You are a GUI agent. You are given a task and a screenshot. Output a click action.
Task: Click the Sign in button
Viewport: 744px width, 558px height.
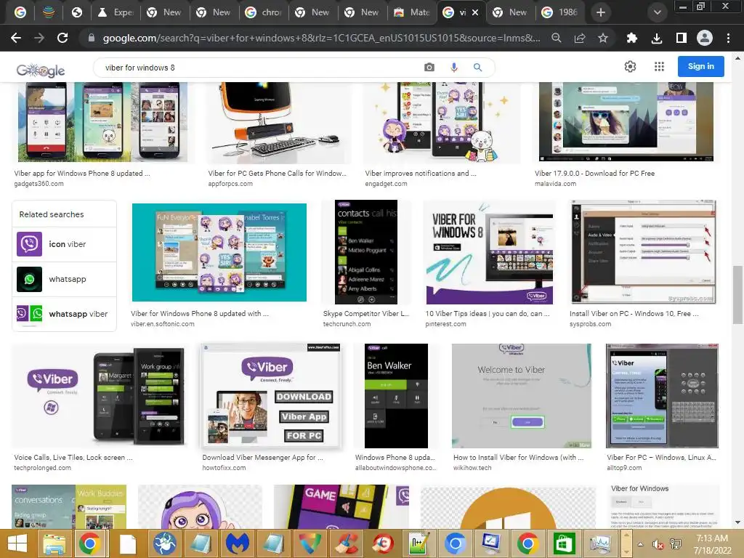coord(701,66)
